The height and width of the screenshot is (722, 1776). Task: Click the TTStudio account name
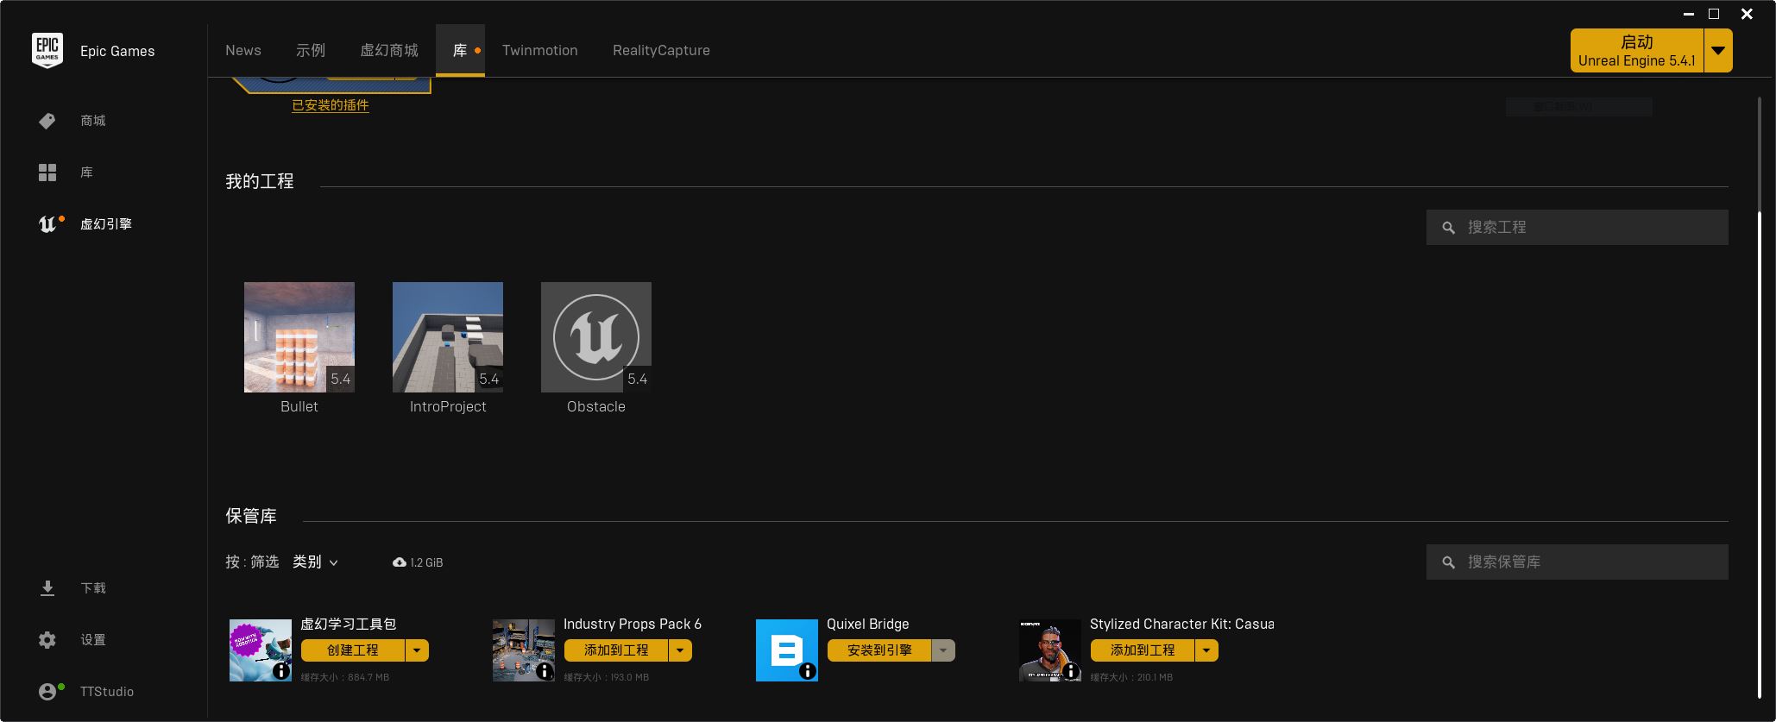(107, 692)
